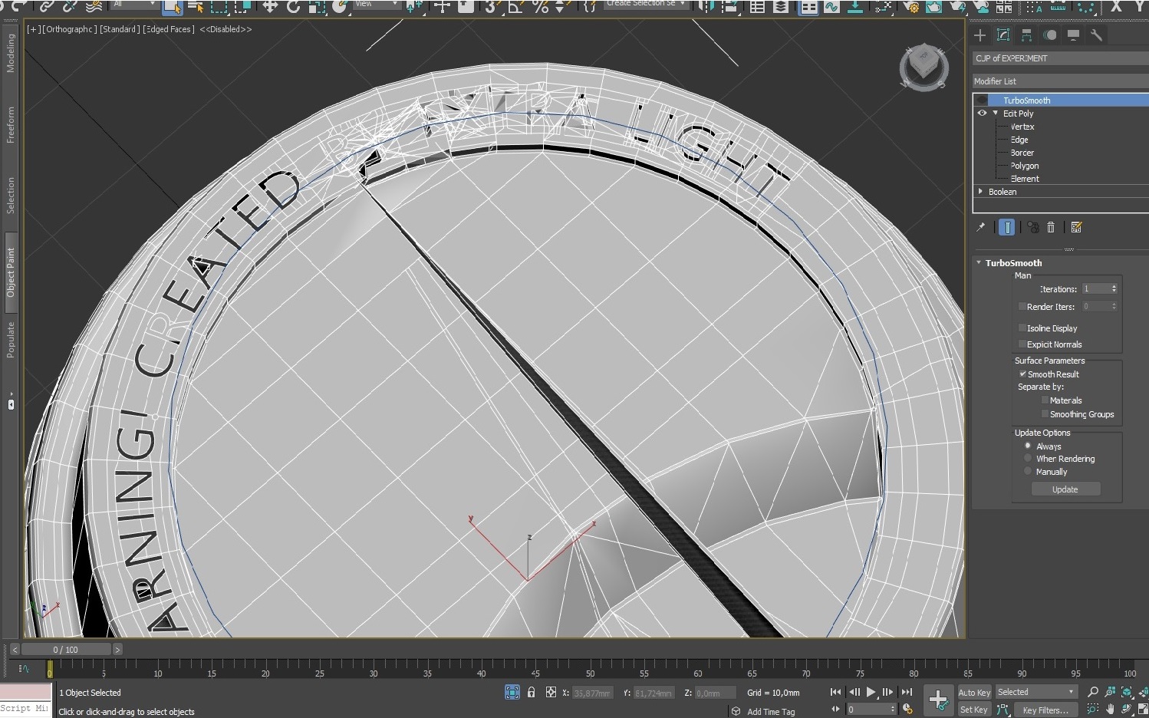The width and height of the screenshot is (1149, 718).
Task: Select Polygon sub-object level
Action: pyautogui.click(x=1025, y=166)
